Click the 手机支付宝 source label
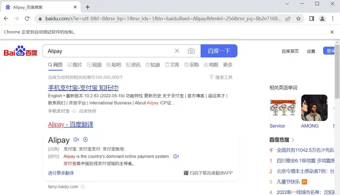 click(x=59, y=111)
